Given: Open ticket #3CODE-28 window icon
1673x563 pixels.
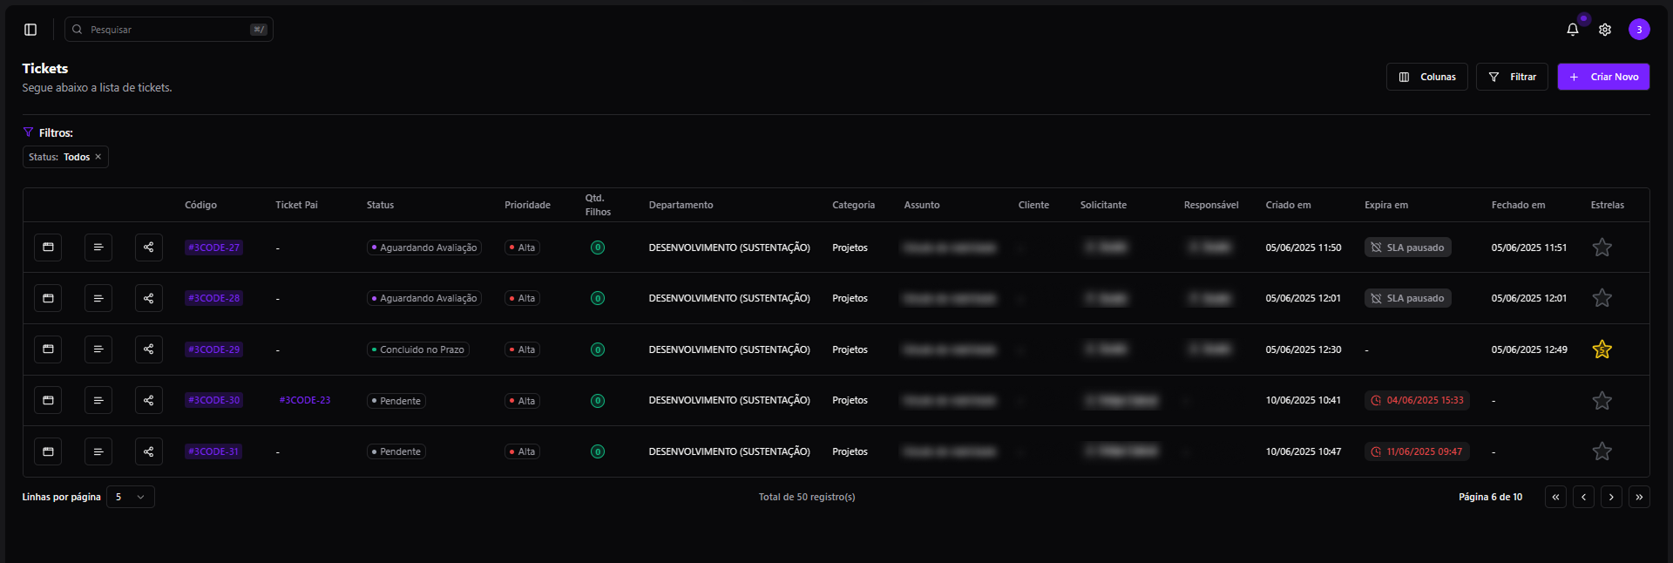Looking at the screenshot, I should (x=48, y=298).
